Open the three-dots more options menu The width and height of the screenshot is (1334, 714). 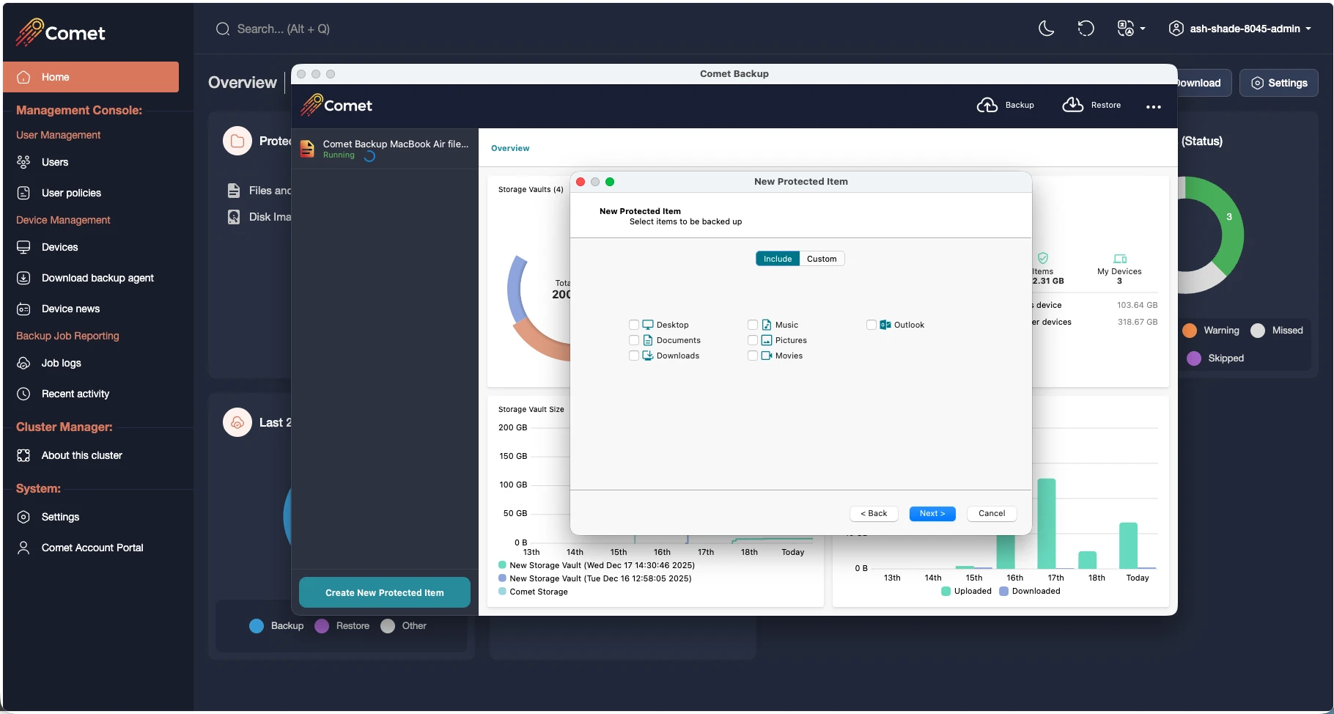1153,106
